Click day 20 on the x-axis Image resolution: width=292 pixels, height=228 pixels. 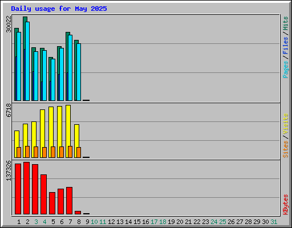[180, 222]
